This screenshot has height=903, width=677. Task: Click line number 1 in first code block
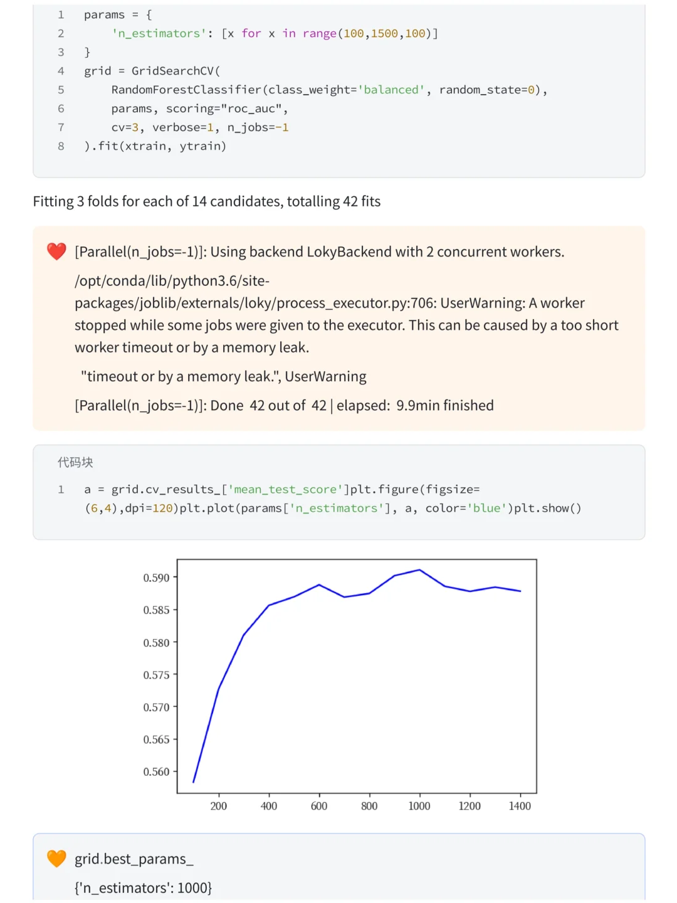pyautogui.click(x=61, y=14)
